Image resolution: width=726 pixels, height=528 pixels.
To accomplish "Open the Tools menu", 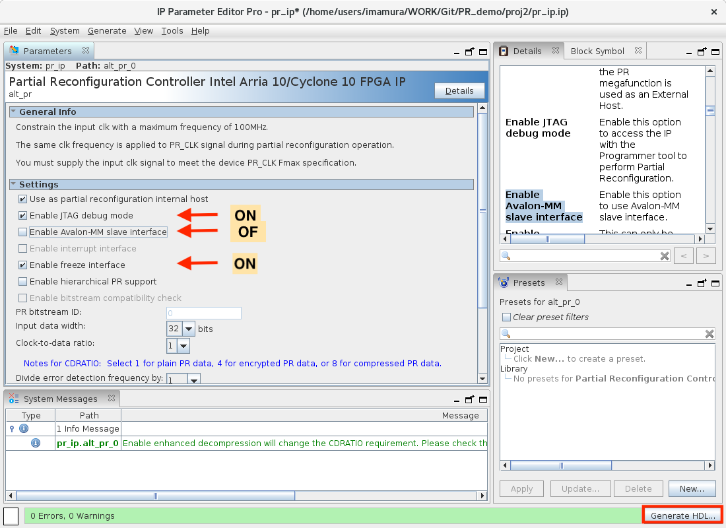I will 172,30.
